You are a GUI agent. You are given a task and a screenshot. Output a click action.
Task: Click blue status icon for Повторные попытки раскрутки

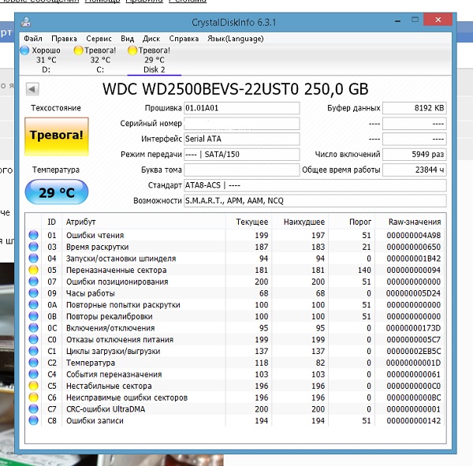click(33, 304)
